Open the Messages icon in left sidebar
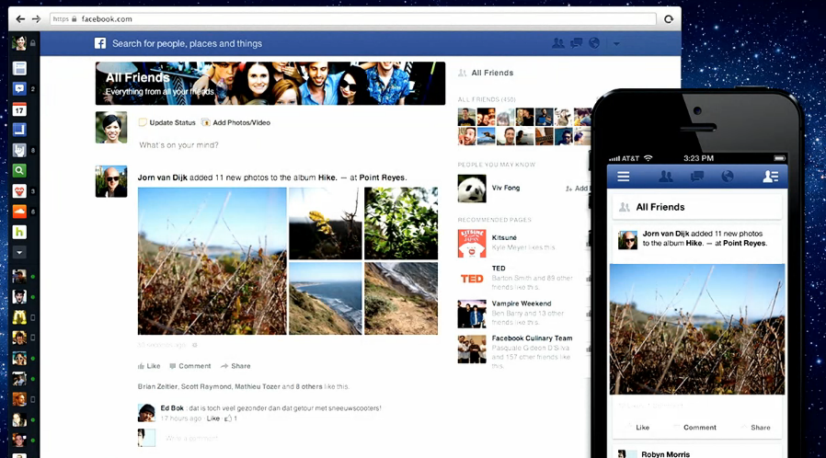826x458 pixels. (18, 89)
